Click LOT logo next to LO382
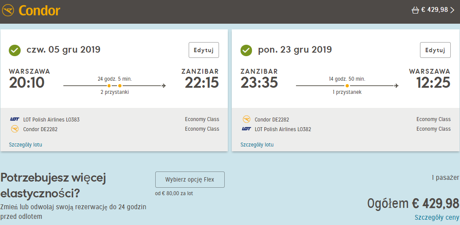 [246, 129]
